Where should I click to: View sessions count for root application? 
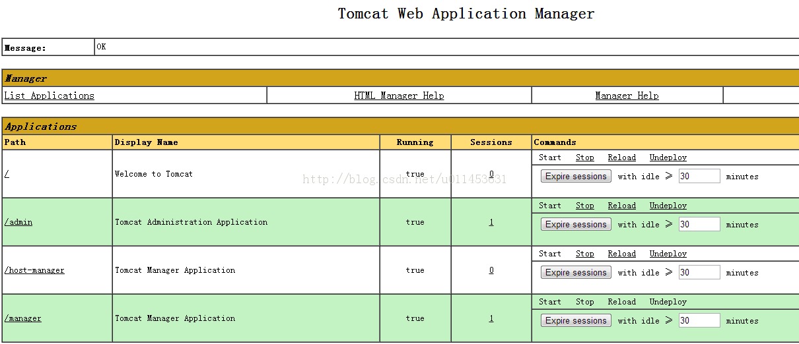point(491,174)
